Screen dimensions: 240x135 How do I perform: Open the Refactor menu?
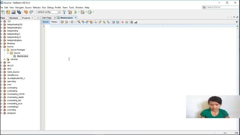[x=37, y=7]
